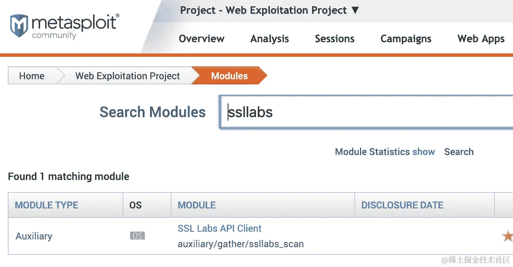Image resolution: width=513 pixels, height=267 pixels.
Task: Click the Search link
Action: tap(459, 152)
